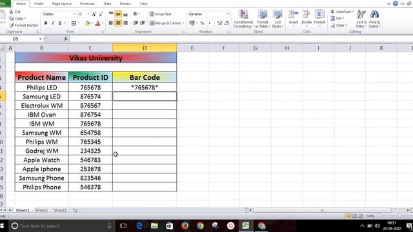Select column D header
The image size is (413, 232).
pos(145,48)
